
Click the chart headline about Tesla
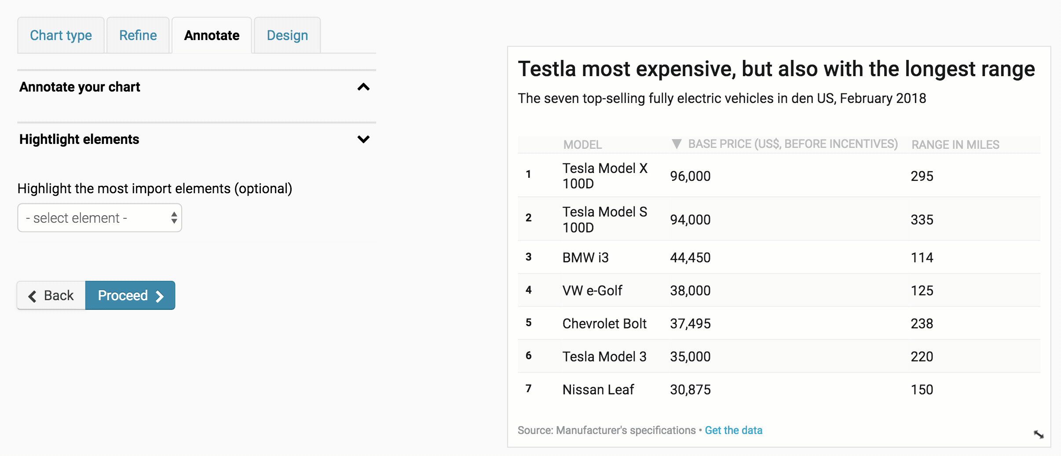(x=776, y=69)
